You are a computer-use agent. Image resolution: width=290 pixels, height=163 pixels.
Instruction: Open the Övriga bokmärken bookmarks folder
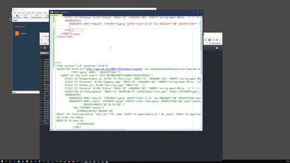[214, 43]
